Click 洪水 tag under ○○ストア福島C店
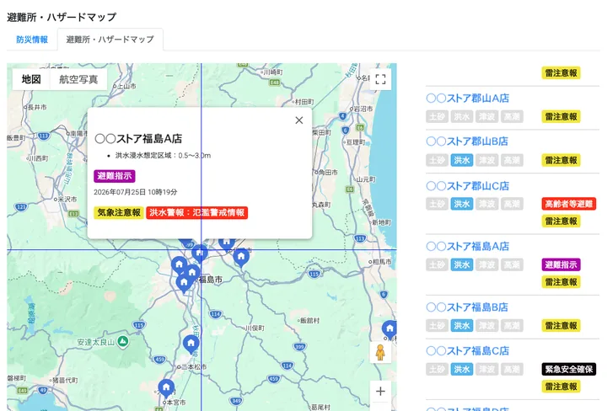Image resolution: width=607 pixels, height=411 pixels. (x=462, y=369)
